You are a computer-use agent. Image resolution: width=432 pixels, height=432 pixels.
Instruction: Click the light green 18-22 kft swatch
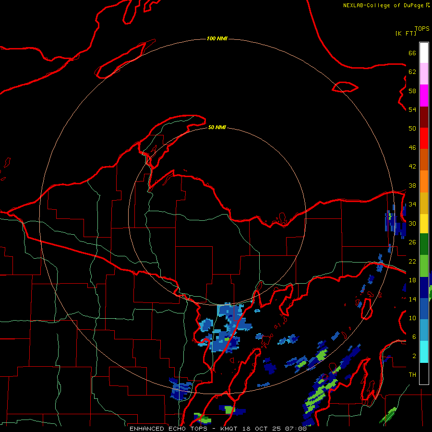424,266
